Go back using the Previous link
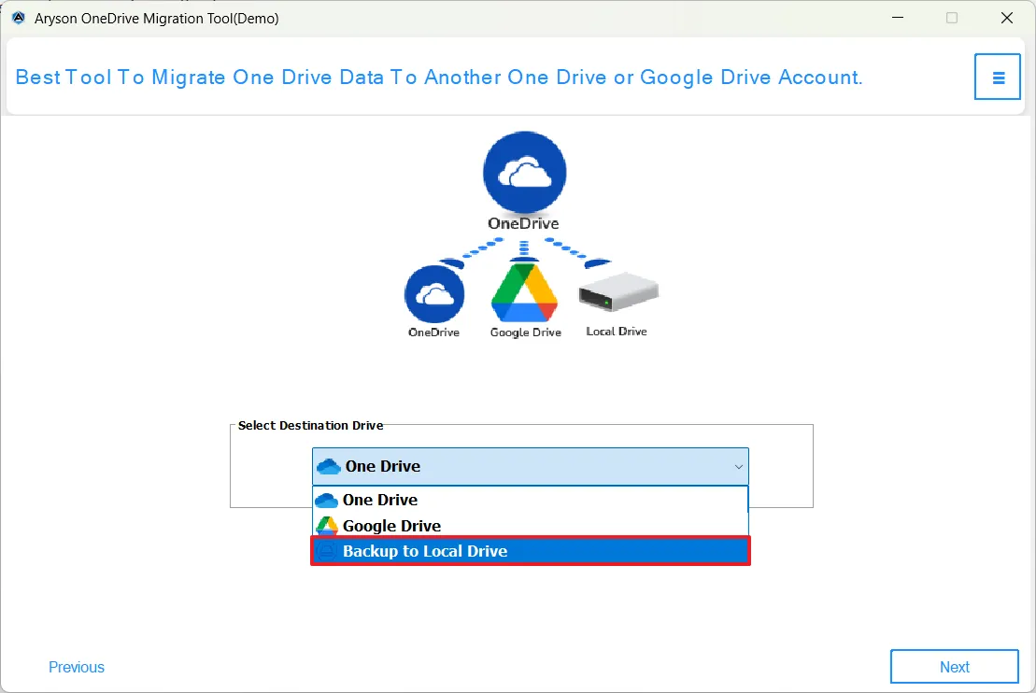Viewport: 1036px width, 693px height. (x=77, y=667)
